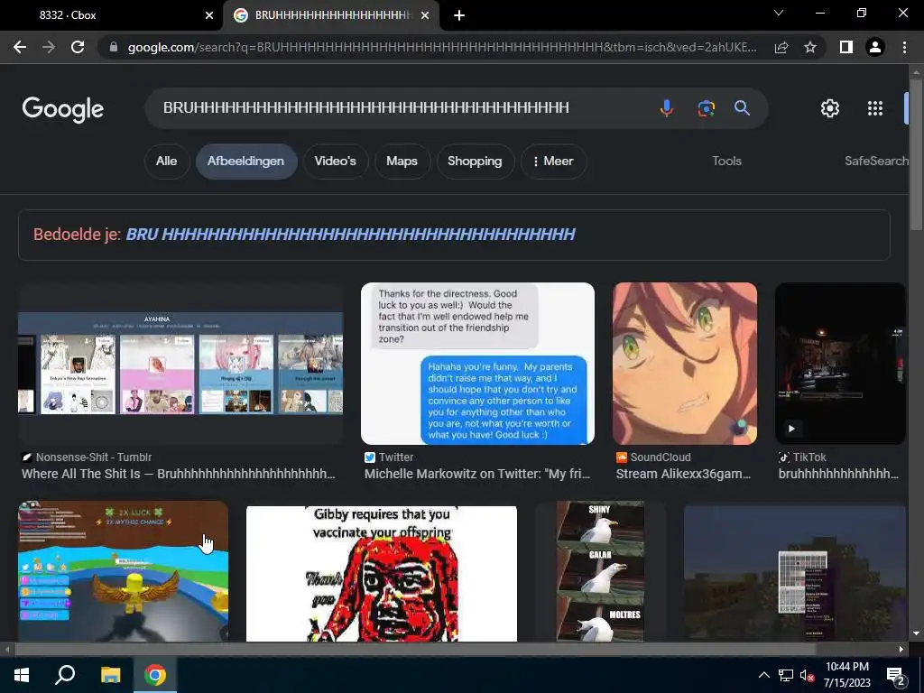Click the horizontal scrollbar right arrow
Viewport: 924px width, 693px height.
coord(901,650)
